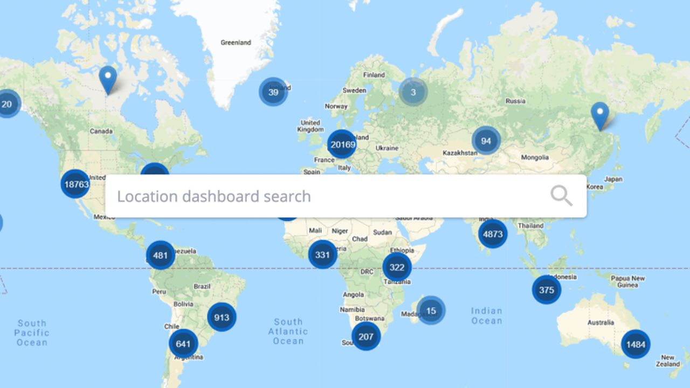Expand the 1484 cluster in Australia
The image size is (690, 388).
[636, 344]
